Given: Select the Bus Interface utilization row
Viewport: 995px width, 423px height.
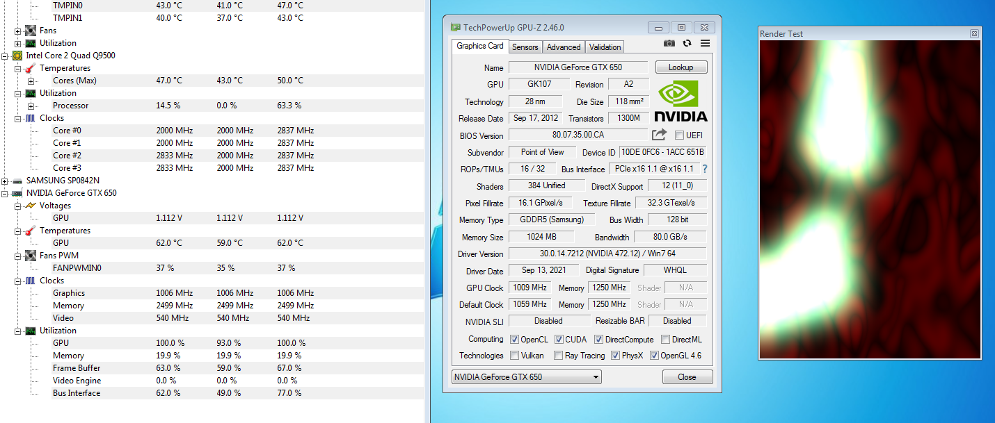Looking at the screenshot, I should (x=212, y=393).
